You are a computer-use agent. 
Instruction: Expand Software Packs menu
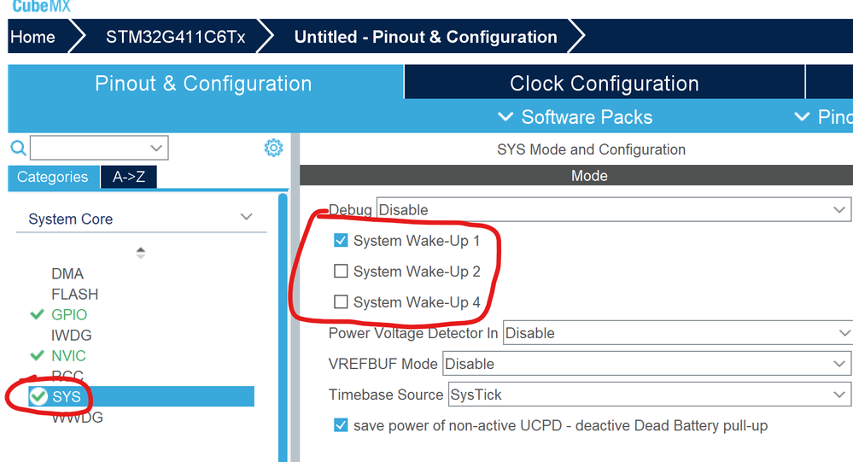pyautogui.click(x=575, y=117)
